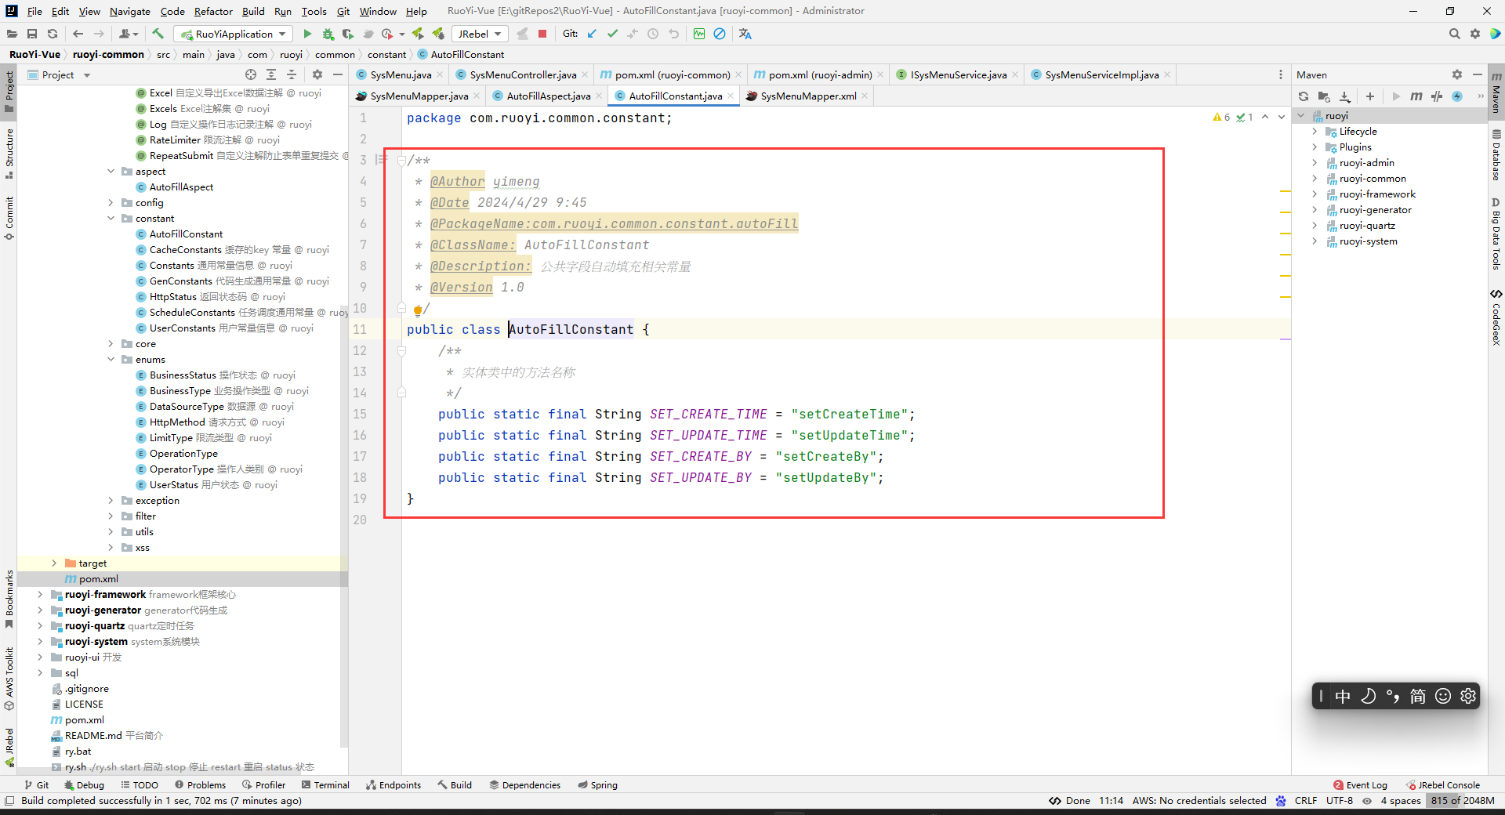The height and width of the screenshot is (815, 1505).
Task: Toggle IME punctuation mode
Action: (1393, 696)
